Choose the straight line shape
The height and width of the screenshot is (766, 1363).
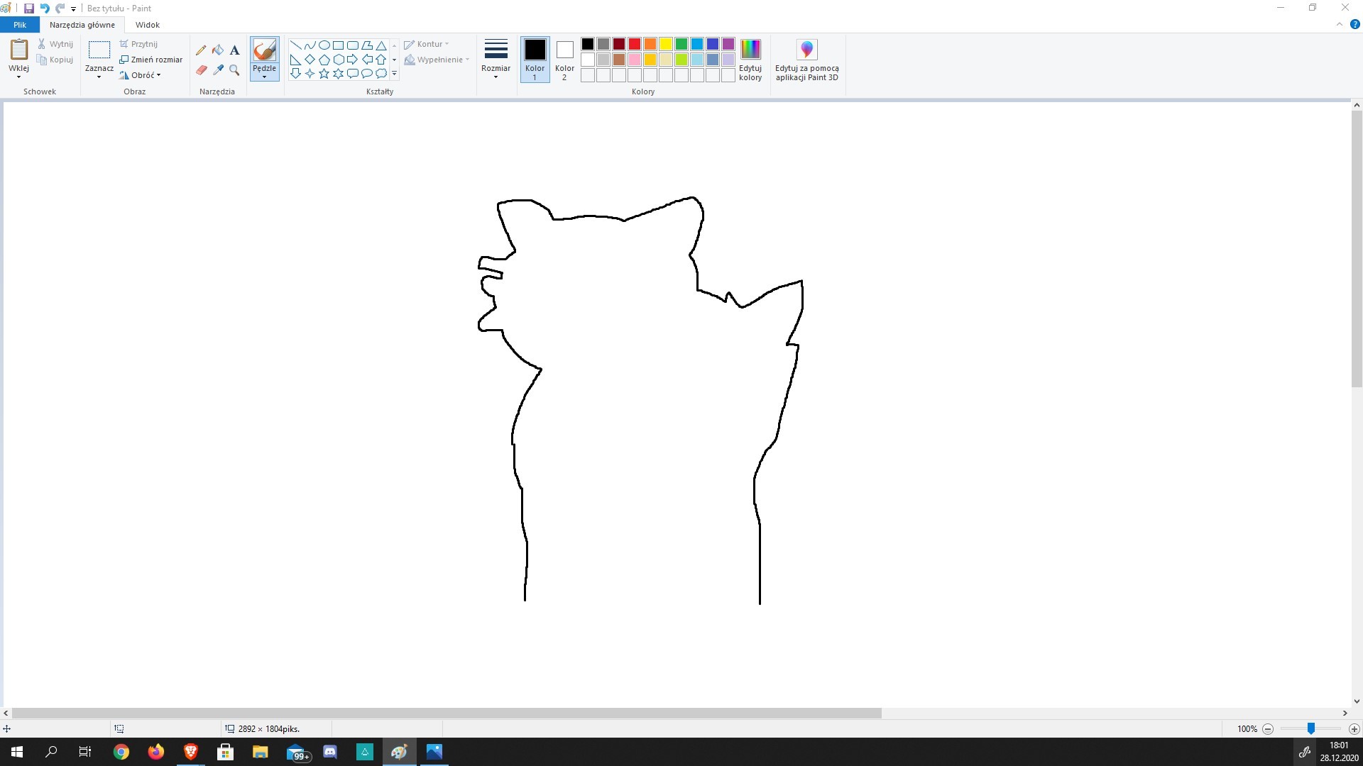tap(295, 45)
